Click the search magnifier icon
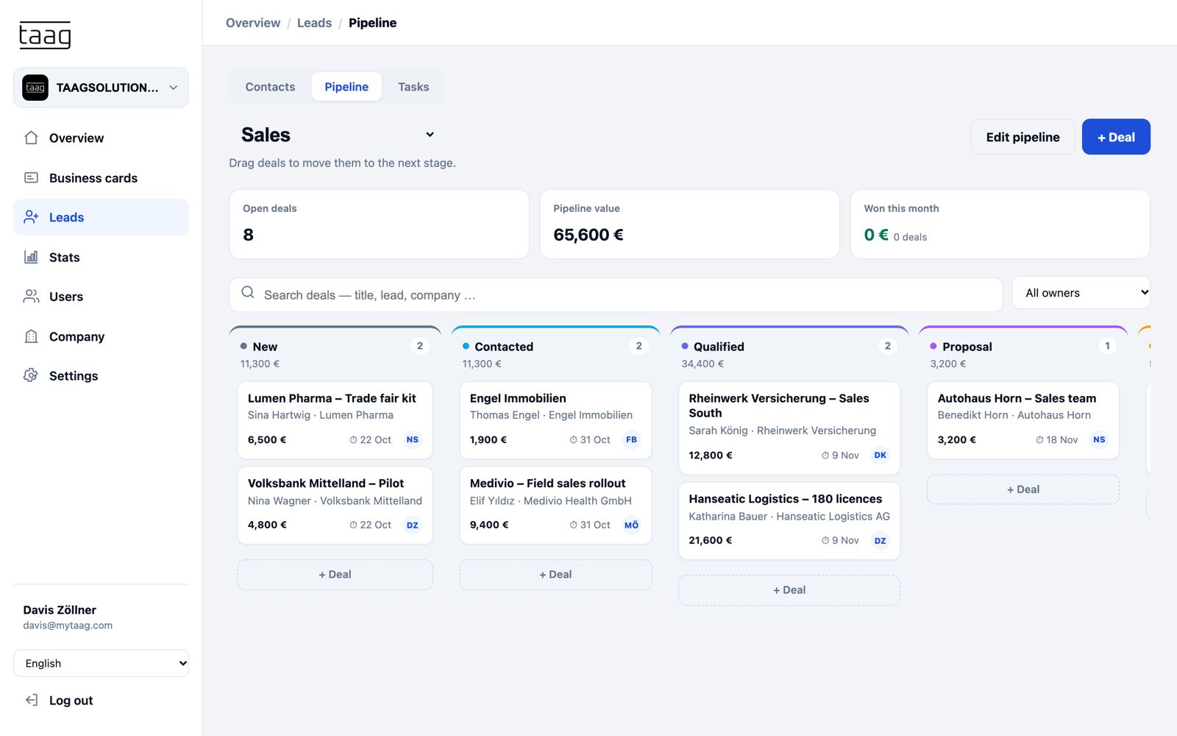Viewport: 1177px width, 736px height. (x=248, y=293)
